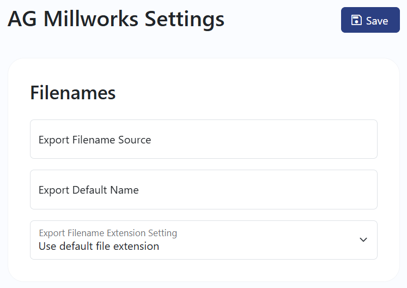Image resolution: width=407 pixels, height=288 pixels.
Task: Open the Export Filename Extension Setting dropdown
Action: point(204,240)
